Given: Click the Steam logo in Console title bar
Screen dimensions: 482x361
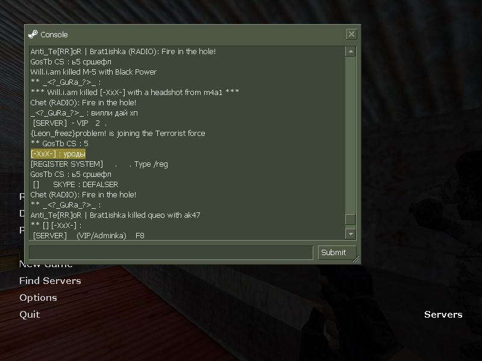Looking at the screenshot, I should coord(33,34).
